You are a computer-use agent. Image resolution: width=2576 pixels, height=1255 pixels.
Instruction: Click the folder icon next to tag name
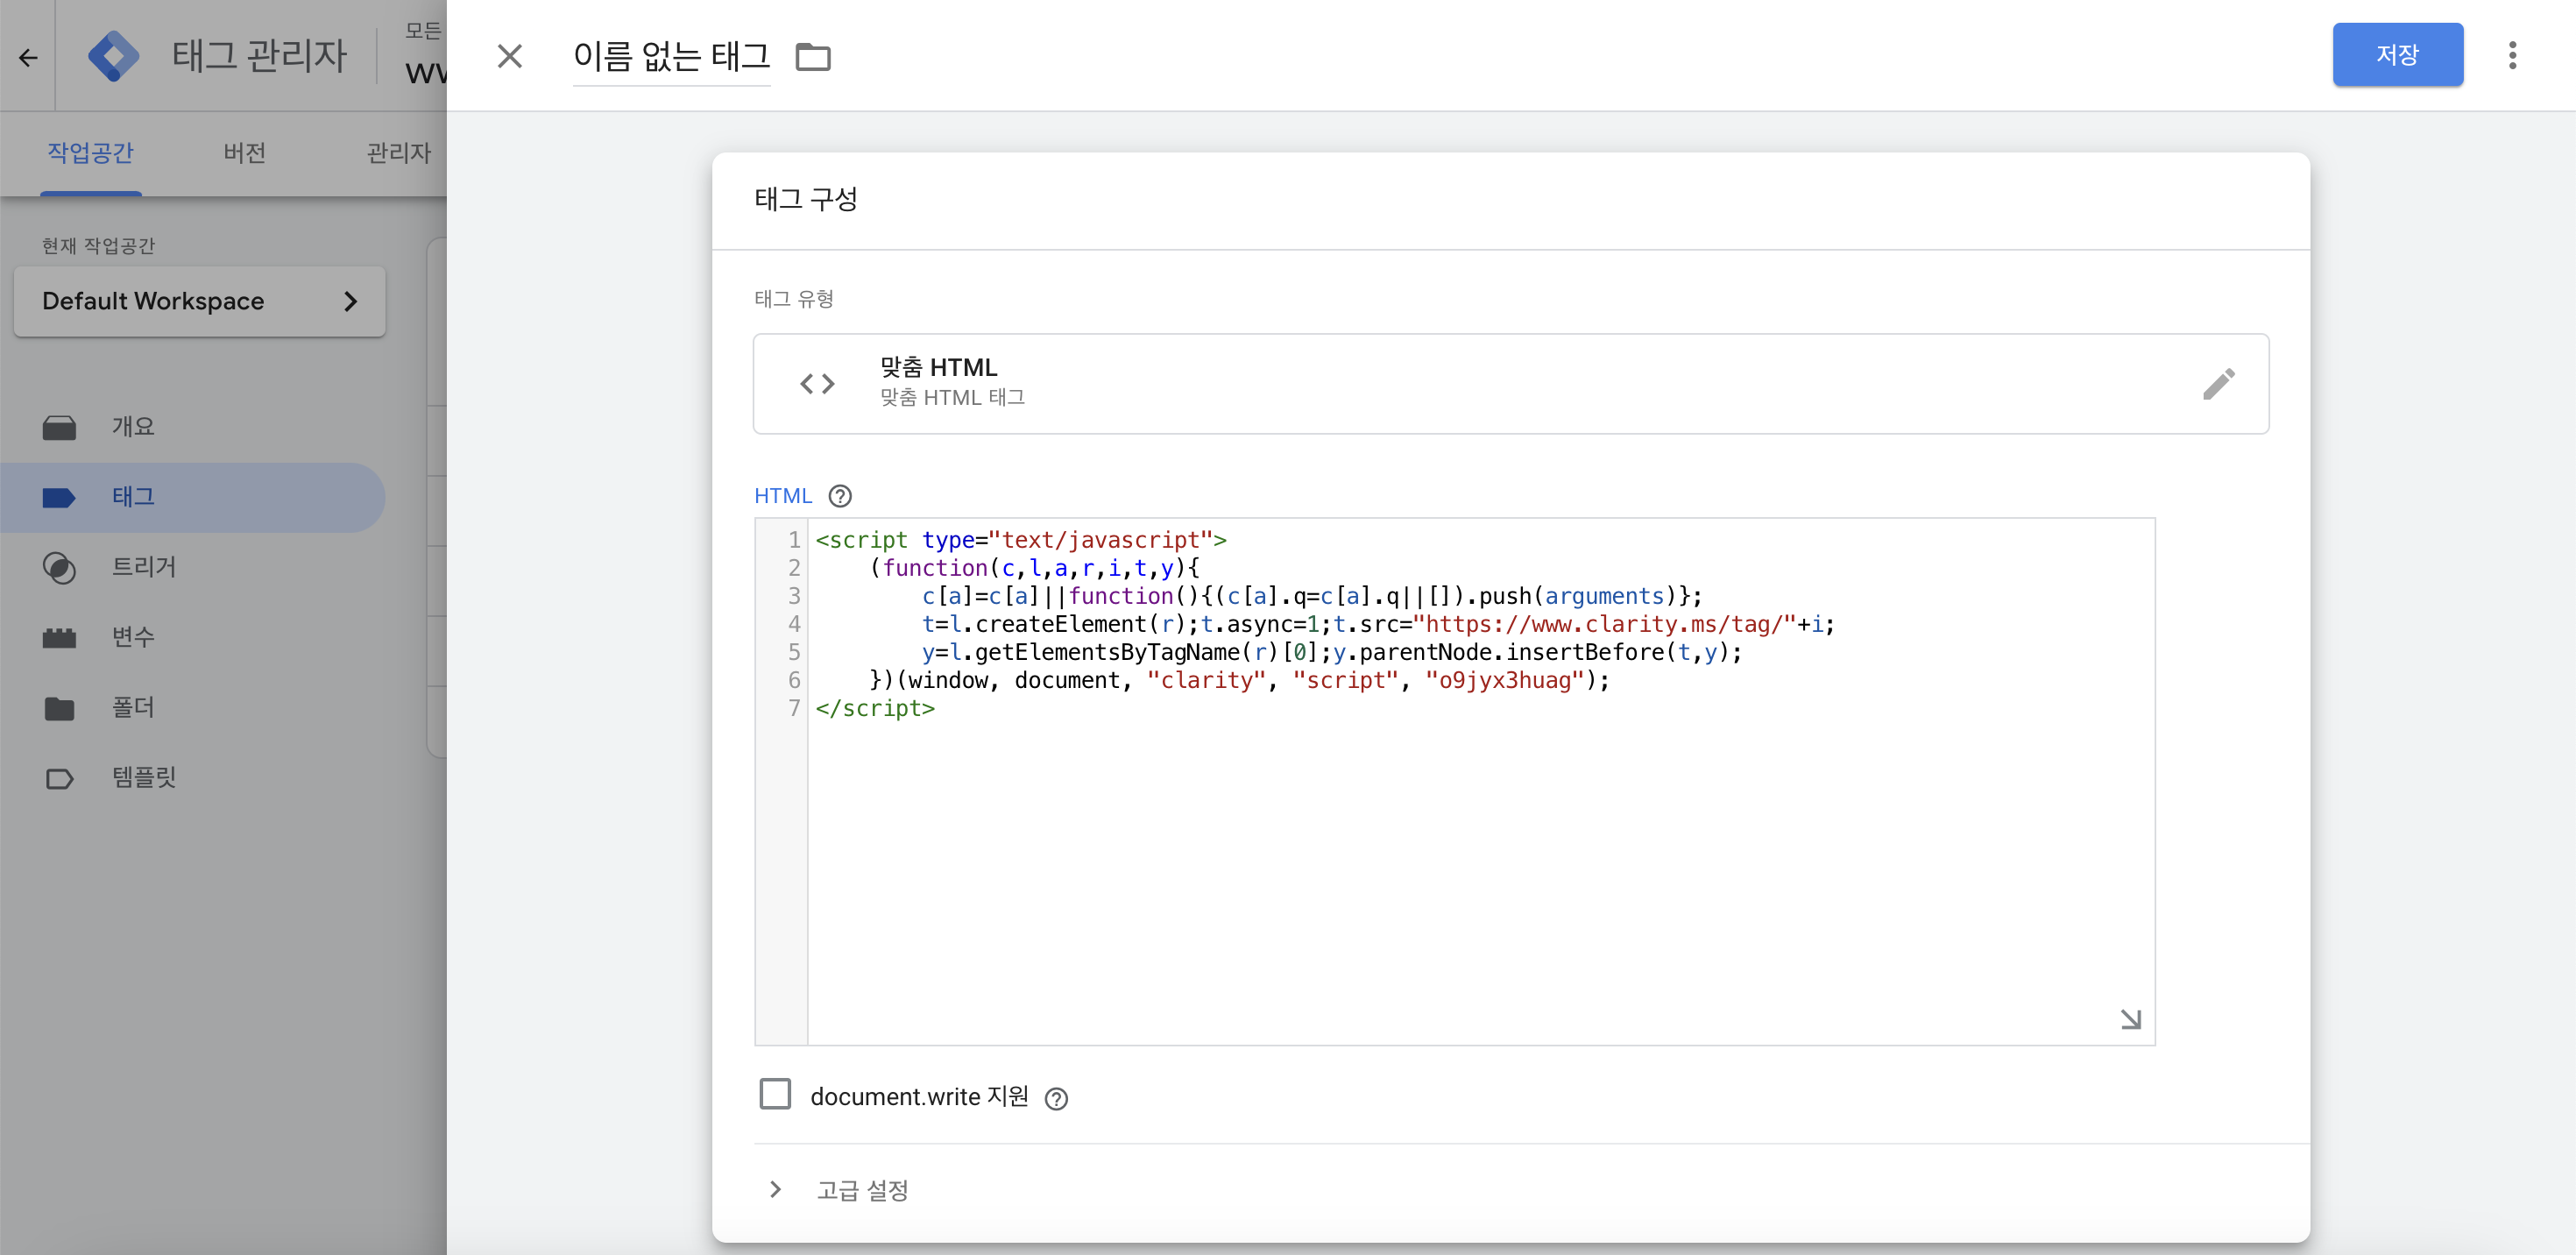pyautogui.click(x=812, y=57)
